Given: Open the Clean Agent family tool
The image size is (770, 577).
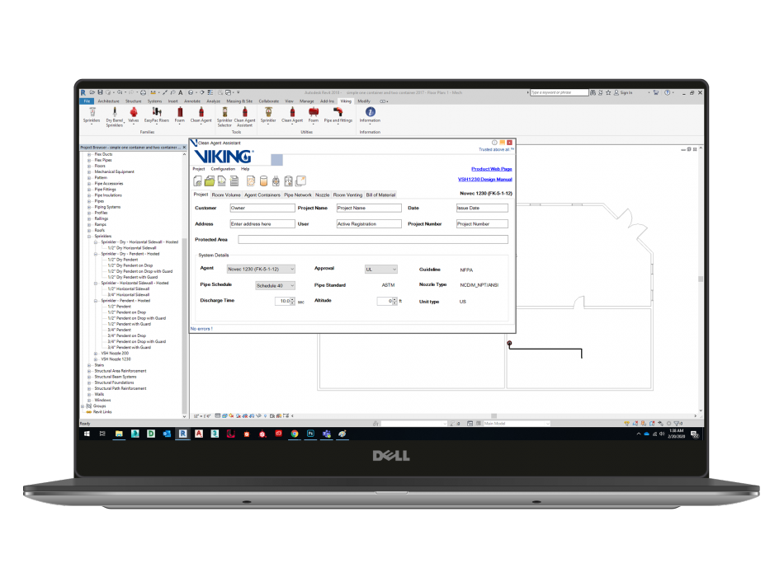Looking at the screenshot, I should (x=201, y=115).
